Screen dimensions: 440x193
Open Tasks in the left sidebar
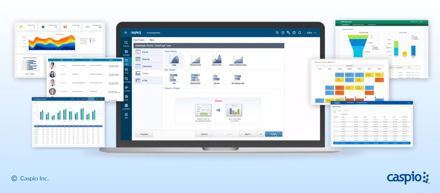click(126, 116)
